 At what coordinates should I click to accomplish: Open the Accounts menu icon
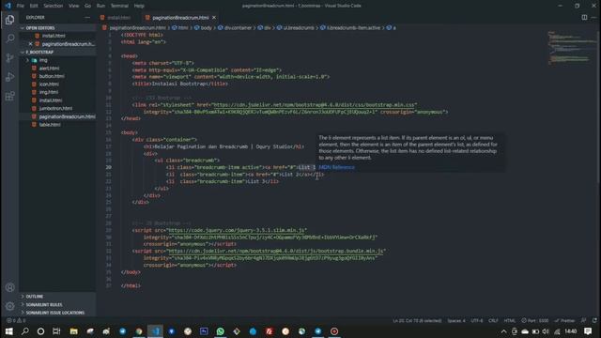[x=10, y=287]
